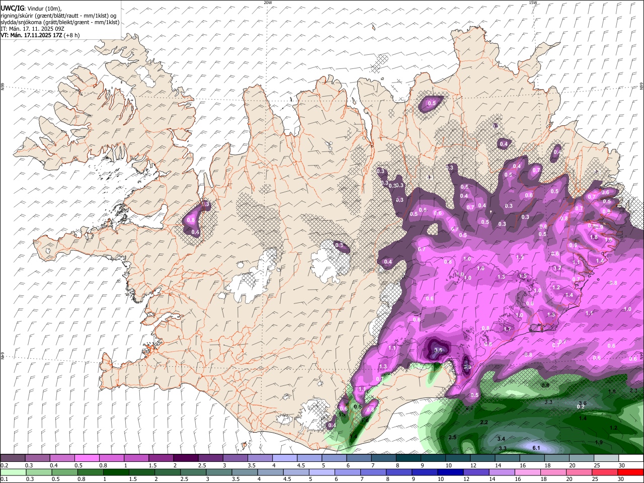Pick the palest green rain swatch between 0.1 and 0.3
Viewport: 644px width, 483px height.
[13, 472]
